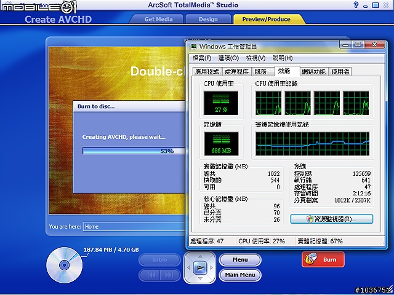
Task: Open the 檔案(F) menu in Task Manager
Action: 201,58
